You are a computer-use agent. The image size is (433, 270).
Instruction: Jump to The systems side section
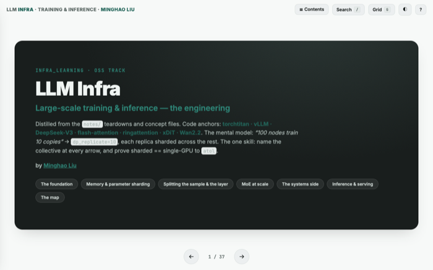(x=300, y=184)
